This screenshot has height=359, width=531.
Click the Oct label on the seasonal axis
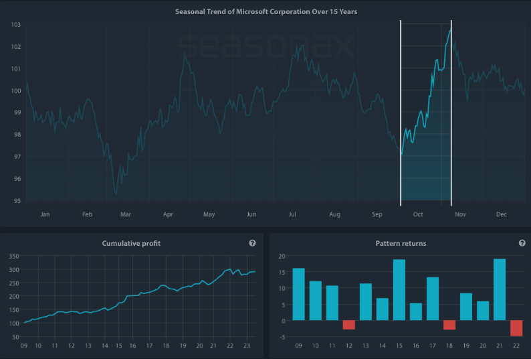pyautogui.click(x=418, y=214)
